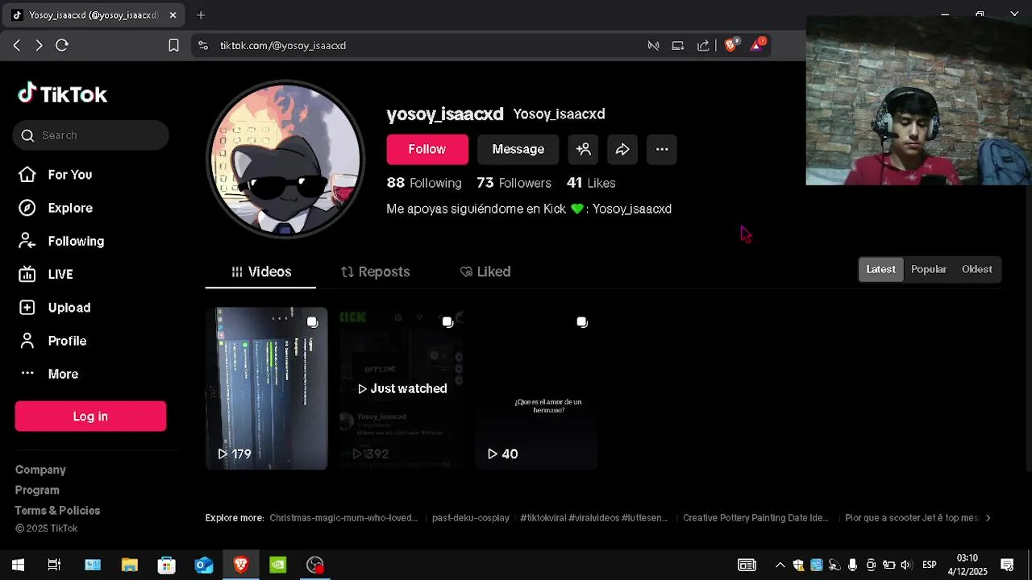Go back in the browser

[x=16, y=46]
